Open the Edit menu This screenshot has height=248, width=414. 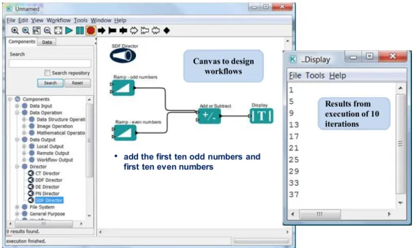pos(23,20)
